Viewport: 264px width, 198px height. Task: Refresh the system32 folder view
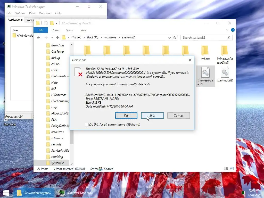pyautogui.click(x=175, y=38)
